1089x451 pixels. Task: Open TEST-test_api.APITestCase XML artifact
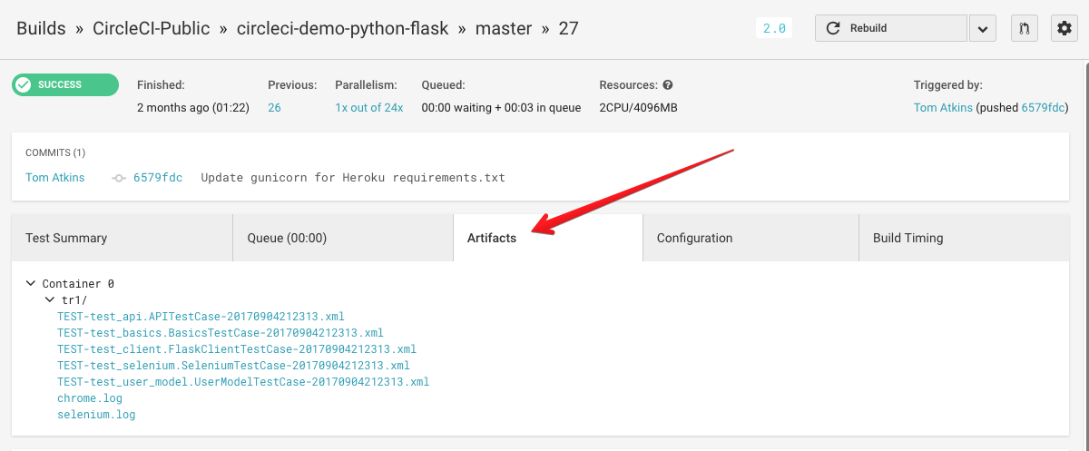click(201, 317)
